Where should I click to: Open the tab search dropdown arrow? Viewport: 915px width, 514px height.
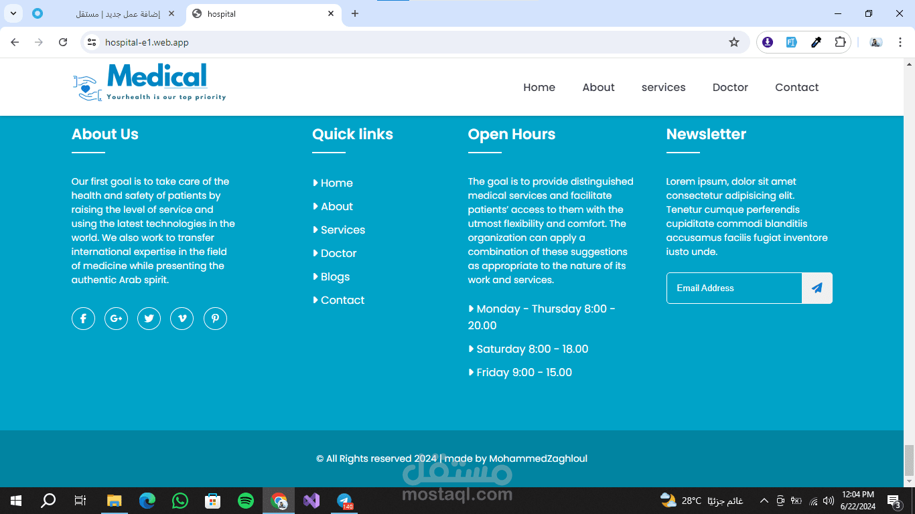coord(13,13)
